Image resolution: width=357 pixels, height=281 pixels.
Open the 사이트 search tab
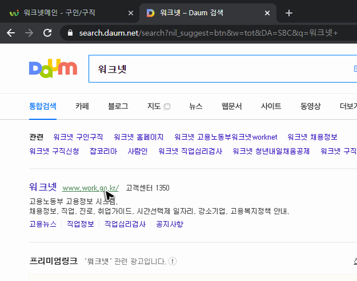click(271, 106)
